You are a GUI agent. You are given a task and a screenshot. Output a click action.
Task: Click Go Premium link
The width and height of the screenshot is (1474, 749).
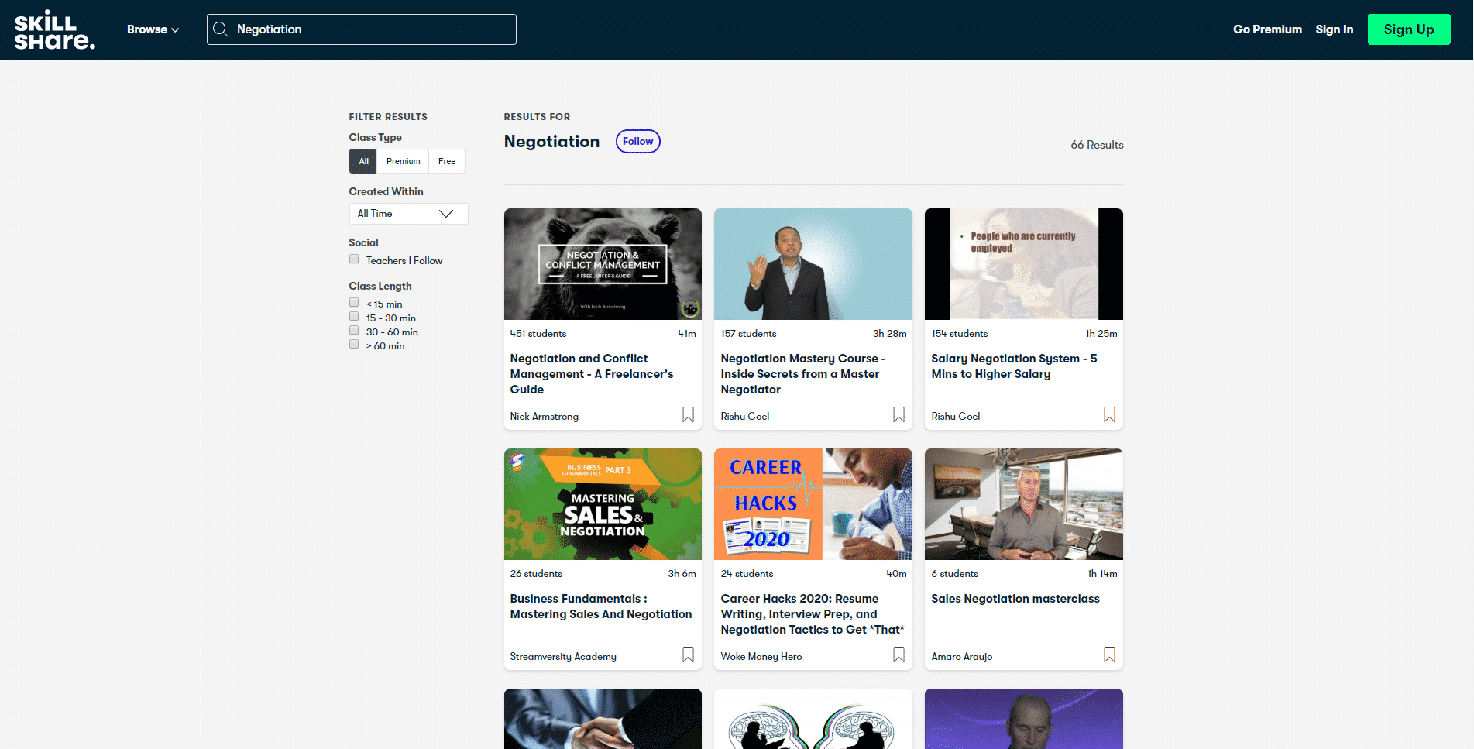pos(1267,29)
